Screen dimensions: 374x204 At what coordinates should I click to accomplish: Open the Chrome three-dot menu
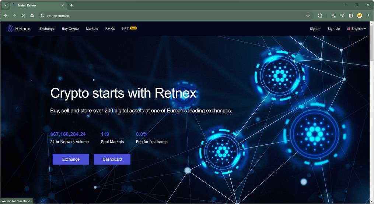pos(368,16)
